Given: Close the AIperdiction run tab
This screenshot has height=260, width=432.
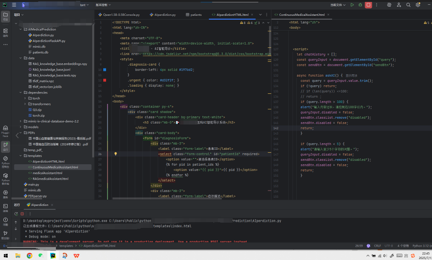Looking at the screenshot, I should tap(52, 205).
